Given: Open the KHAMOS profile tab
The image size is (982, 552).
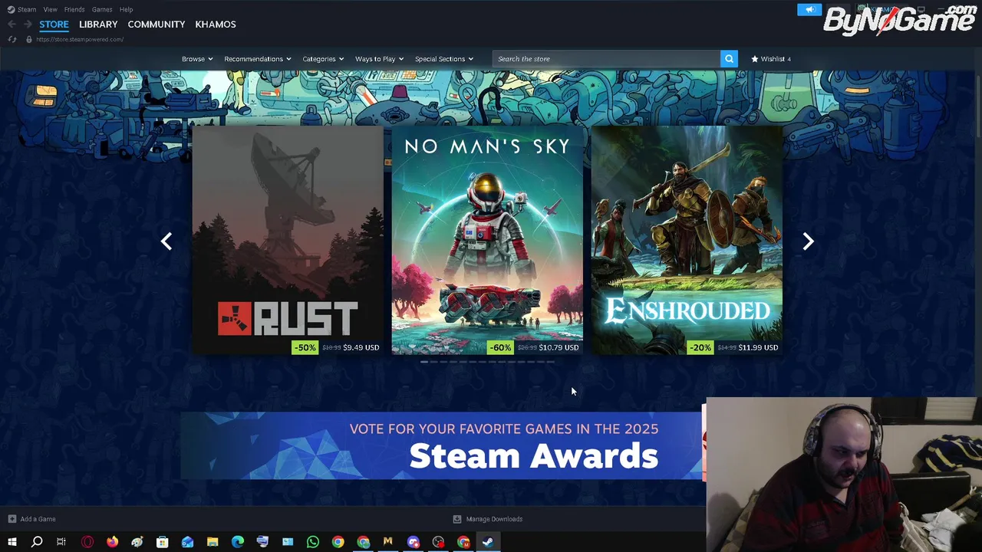Looking at the screenshot, I should (216, 25).
